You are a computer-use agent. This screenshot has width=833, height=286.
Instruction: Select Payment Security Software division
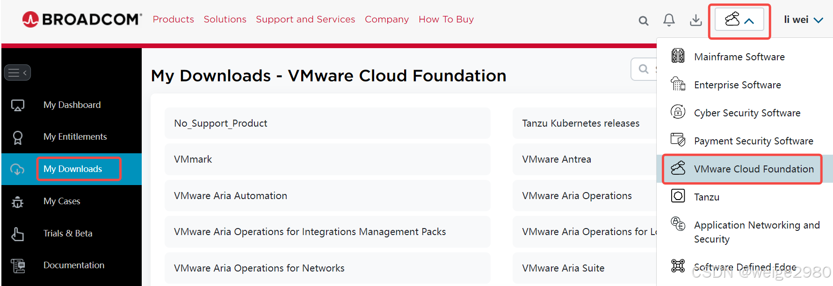(x=753, y=141)
